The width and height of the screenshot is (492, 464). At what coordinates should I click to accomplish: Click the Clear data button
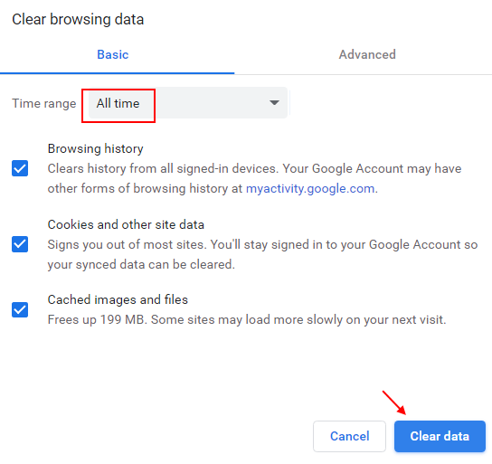tap(440, 436)
